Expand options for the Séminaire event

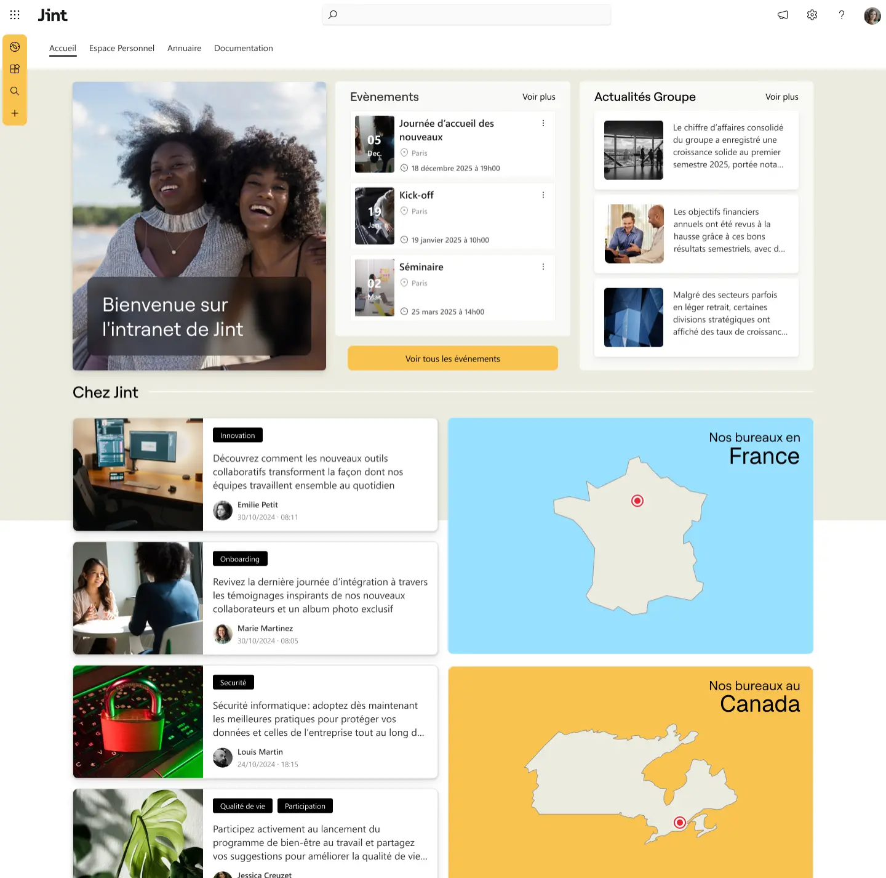543,267
